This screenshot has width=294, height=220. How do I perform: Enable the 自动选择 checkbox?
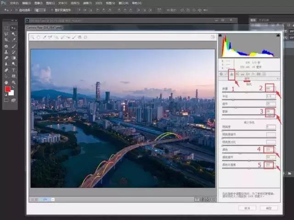coord(17,9)
